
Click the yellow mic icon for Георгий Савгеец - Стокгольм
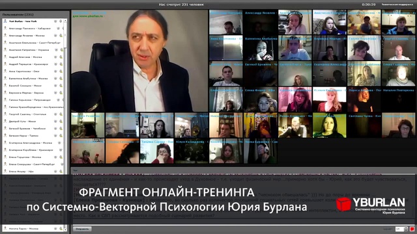(x=61, y=114)
